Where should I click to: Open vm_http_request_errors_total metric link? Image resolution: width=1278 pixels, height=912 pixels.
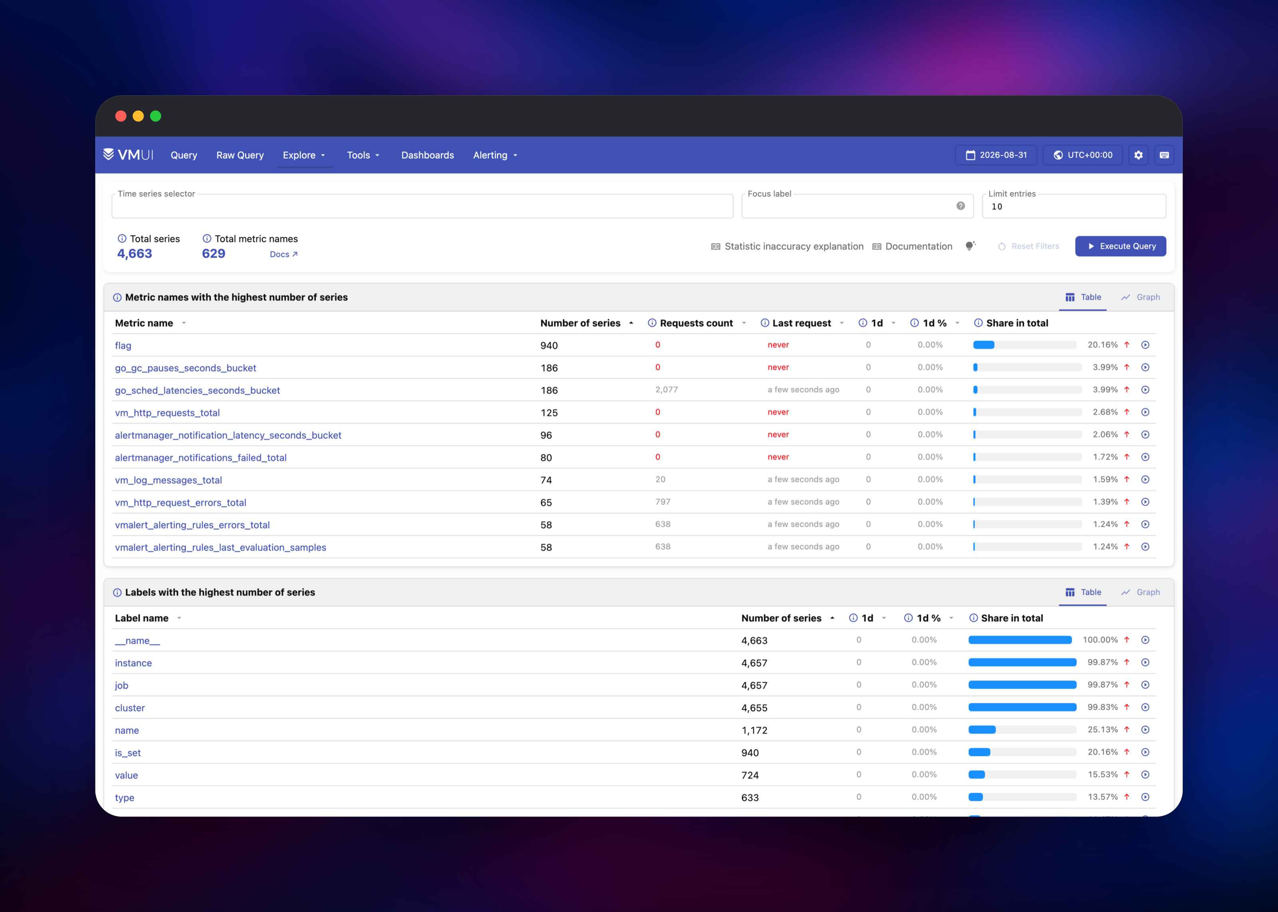click(181, 503)
